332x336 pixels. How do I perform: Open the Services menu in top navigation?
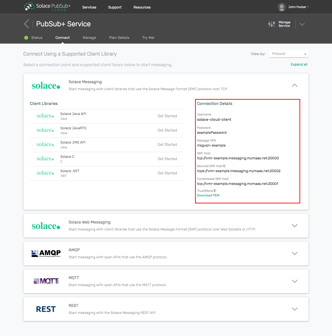(89, 7)
